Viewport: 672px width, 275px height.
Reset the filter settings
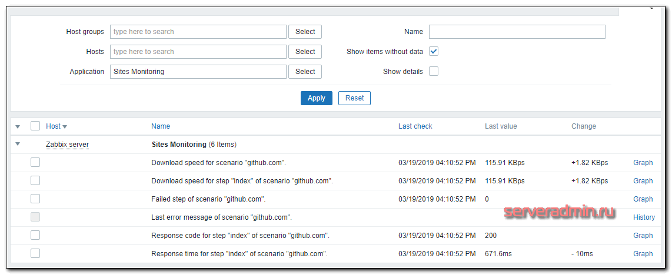coord(354,98)
